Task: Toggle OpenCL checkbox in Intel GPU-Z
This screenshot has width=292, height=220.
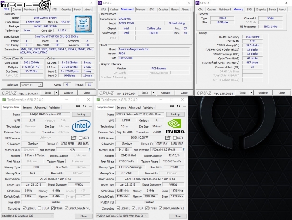Action: (x=24, y=208)
